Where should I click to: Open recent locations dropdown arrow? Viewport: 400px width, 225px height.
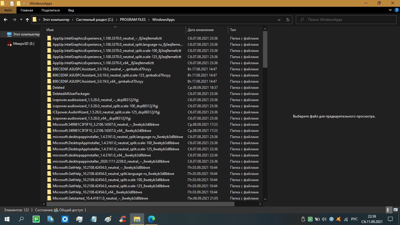[21, 20]
